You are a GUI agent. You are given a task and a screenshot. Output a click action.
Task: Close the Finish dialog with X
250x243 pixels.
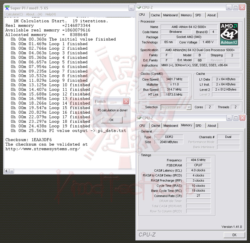[x=126, y=101]
